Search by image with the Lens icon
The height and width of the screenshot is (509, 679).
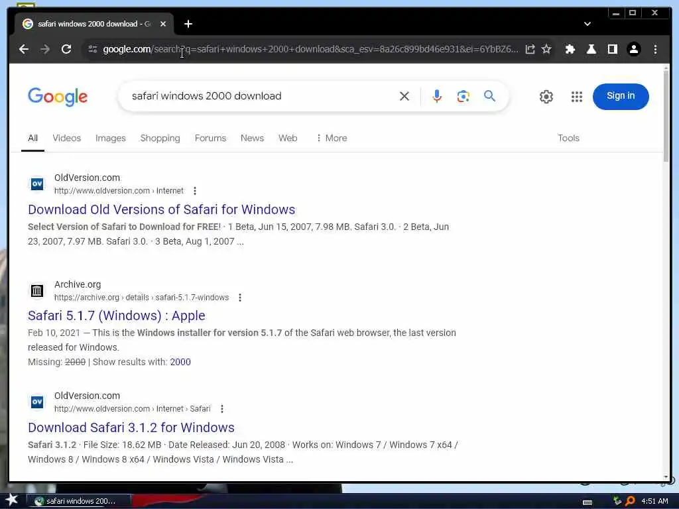point(463,95)
